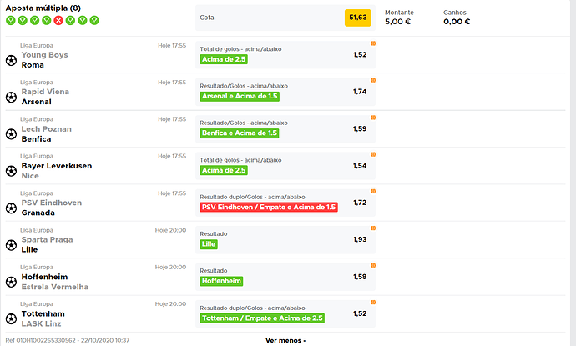Image resolution: width=576 pixels, height=346 pixels.
Task: Click the soccer ball icon beside Lech Poznan vs Benfica
Action: [11, 134]
